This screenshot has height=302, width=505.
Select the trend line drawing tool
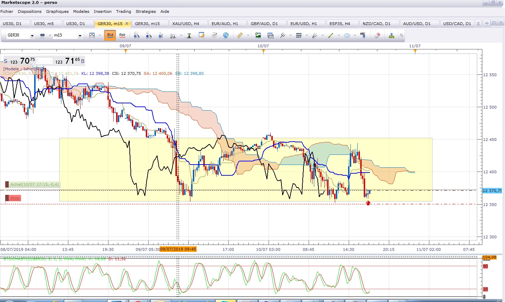pos(331,35)
